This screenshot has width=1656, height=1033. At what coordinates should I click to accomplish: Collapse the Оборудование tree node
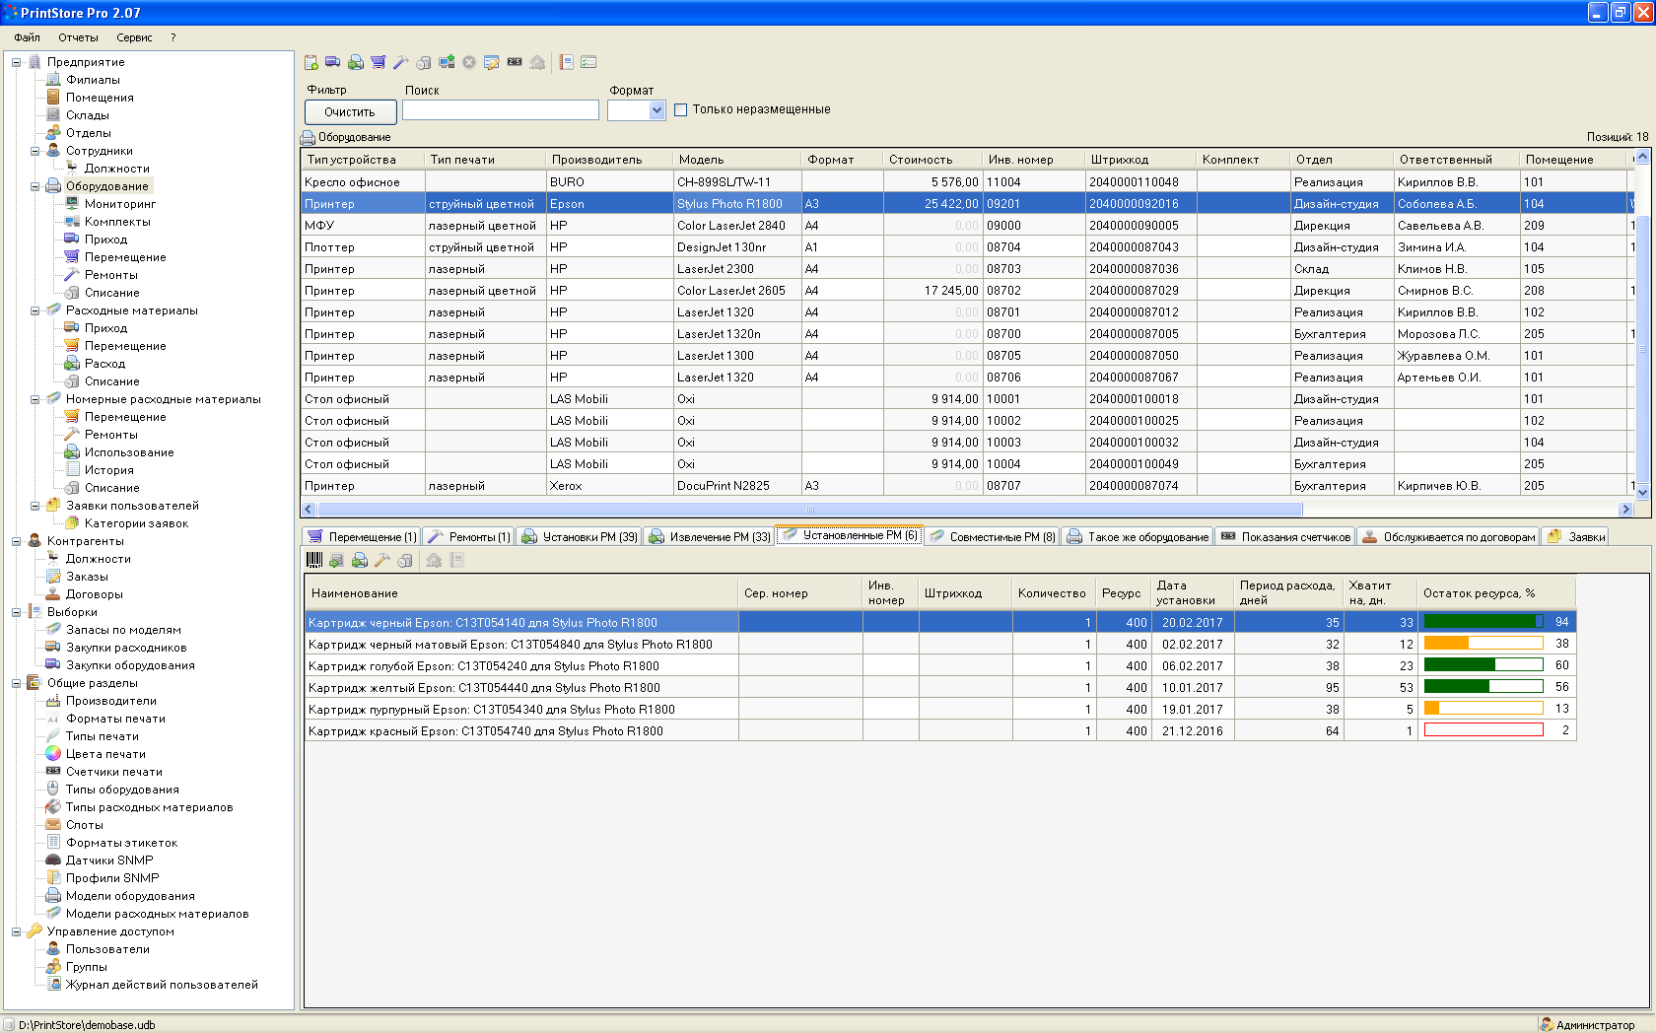[x=34, y=186]
